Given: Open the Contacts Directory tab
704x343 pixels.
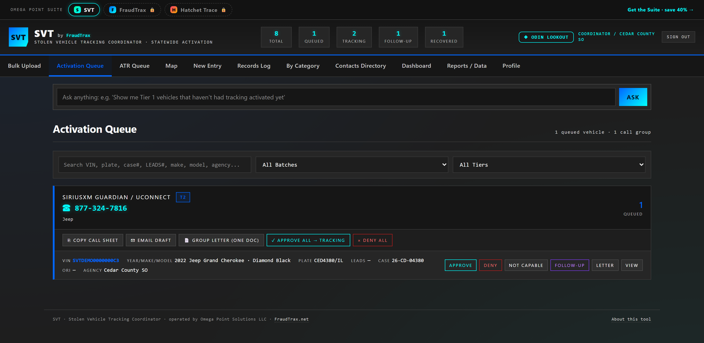Looking at the screenshot, I should tap(361, 66).
